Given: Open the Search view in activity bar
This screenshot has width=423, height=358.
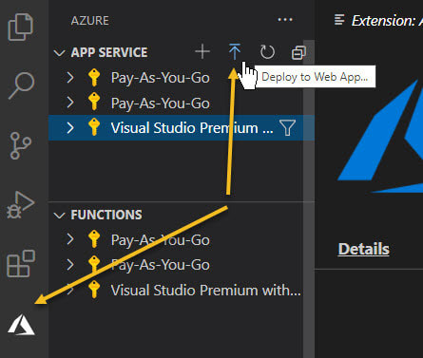Looking at the screenshot, I should coord(21,85).
